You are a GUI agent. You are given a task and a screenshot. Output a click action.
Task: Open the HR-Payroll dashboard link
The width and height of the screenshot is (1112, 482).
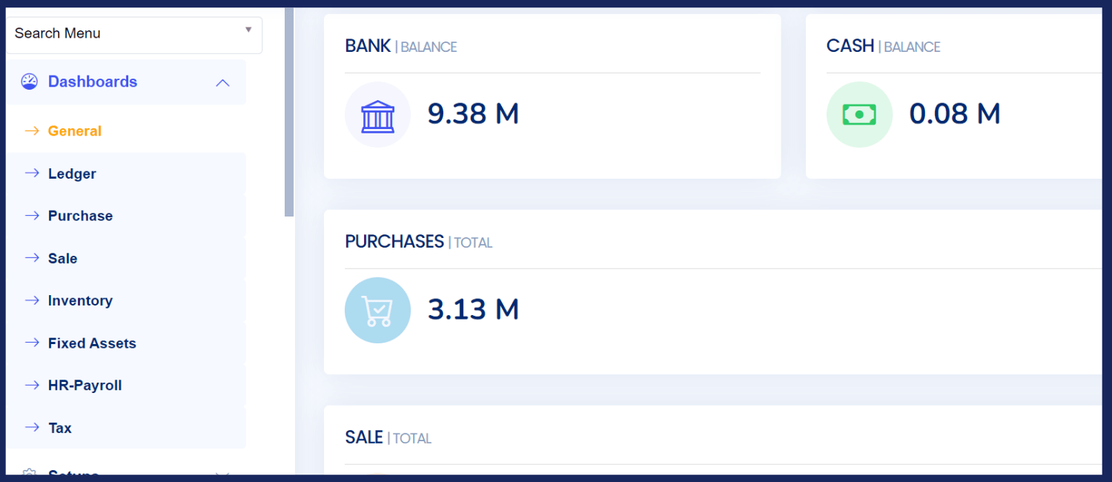(x=85, y=386)
